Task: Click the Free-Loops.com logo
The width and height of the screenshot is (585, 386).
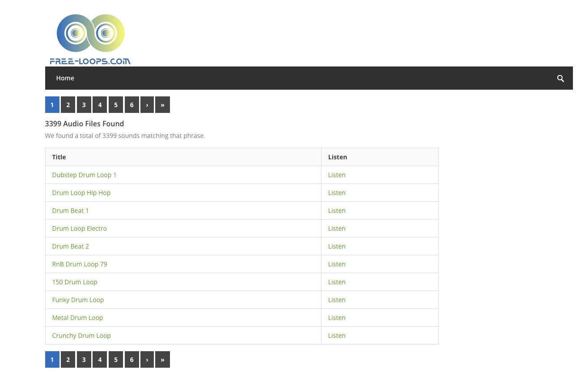Action: pyautogui.click(x=90, y=39)
